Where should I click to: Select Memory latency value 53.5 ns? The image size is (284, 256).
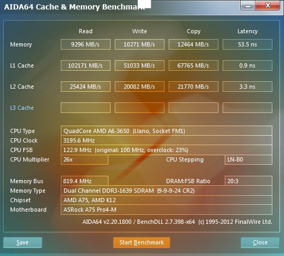248,44
